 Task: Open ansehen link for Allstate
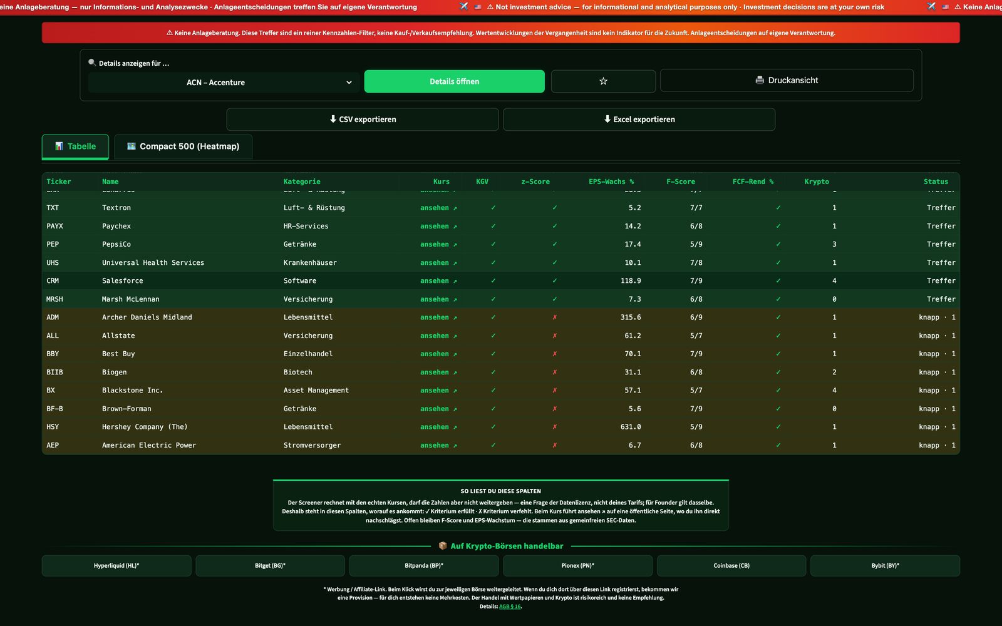438,336
